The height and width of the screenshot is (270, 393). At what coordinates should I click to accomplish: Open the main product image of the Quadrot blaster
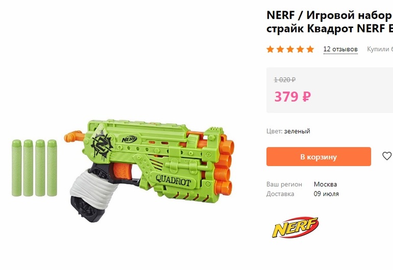[x=149, y=171]
